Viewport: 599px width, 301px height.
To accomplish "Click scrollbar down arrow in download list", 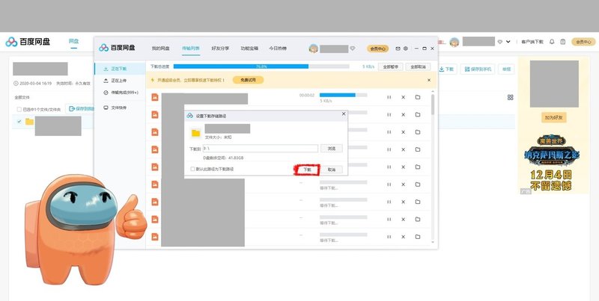I will coord(433,242).
